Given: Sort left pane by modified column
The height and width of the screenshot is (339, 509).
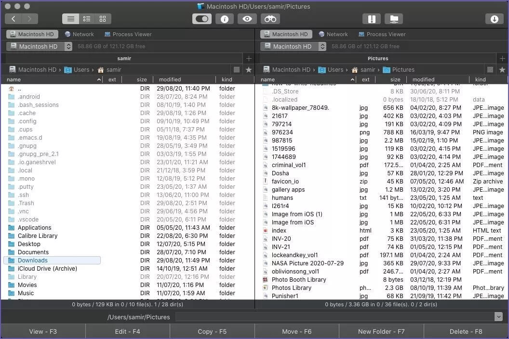Looking at the screenshot, I should 185,79.
